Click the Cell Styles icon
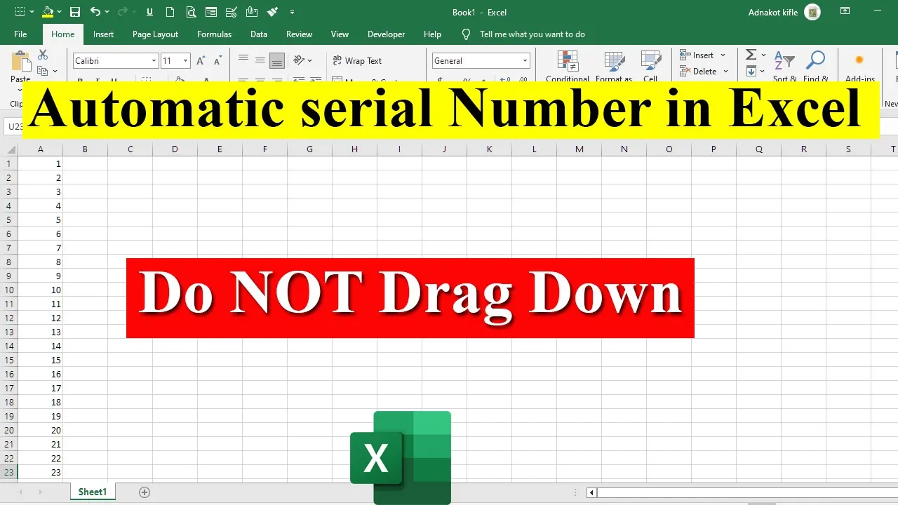 pos(651,61)
